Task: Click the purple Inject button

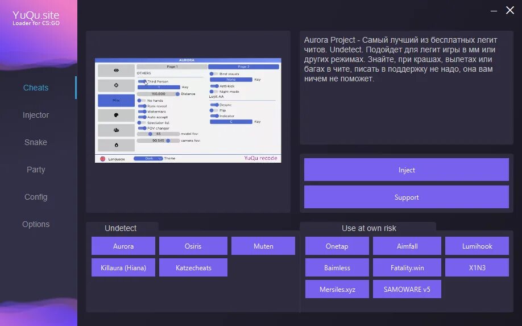Action: click(x=407, y=170)
